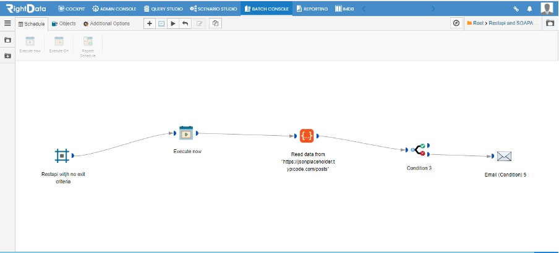The image size is (559, 253).
Task: Show next navigation items with right chevron
Action: click(433, 9)
